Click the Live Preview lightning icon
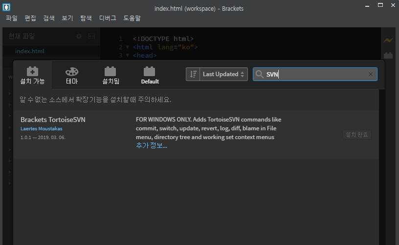This screenshot has height=245, width=399. pos(388,41)
